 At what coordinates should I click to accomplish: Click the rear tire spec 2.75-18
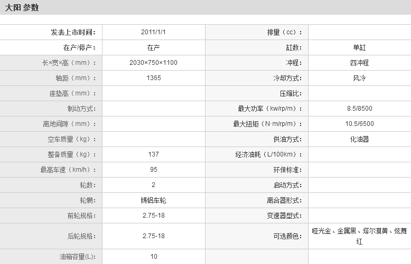pyautogui.click(x=153, y=236)
